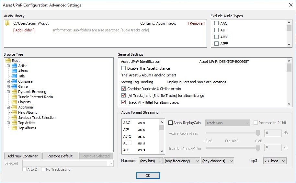
Task: Click the New Albums folder icon
Action: coord(14,112)
